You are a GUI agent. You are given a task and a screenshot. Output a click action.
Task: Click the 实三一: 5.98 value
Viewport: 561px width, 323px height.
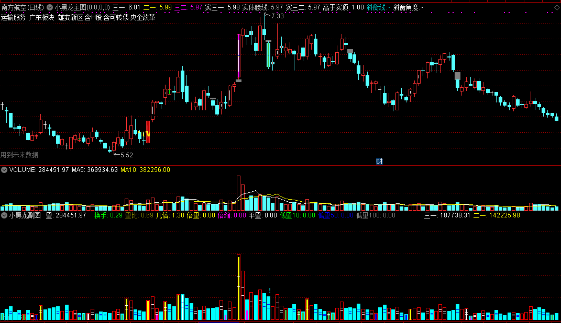(222, 7)
